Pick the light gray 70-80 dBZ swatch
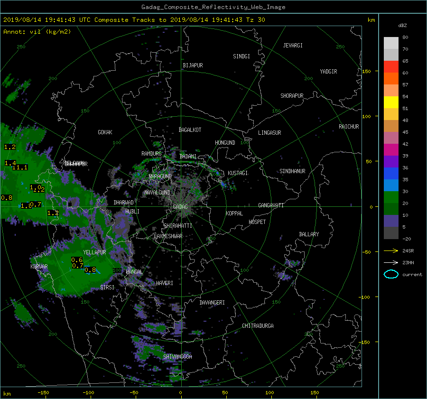Viewport: 427px width, 399px height. (x=391, y=43)
